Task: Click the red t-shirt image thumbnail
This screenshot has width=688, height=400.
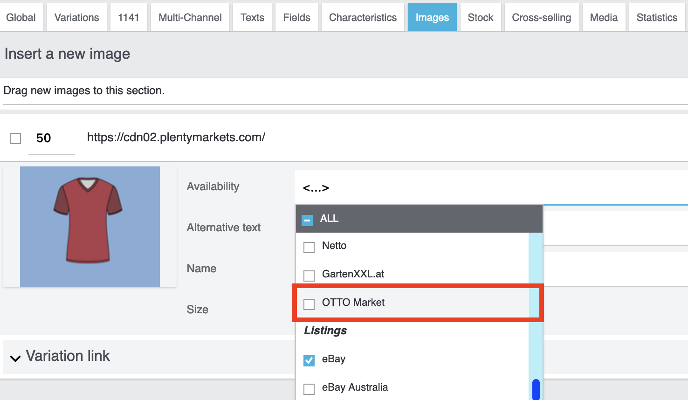Action: (x=89, y=227)
